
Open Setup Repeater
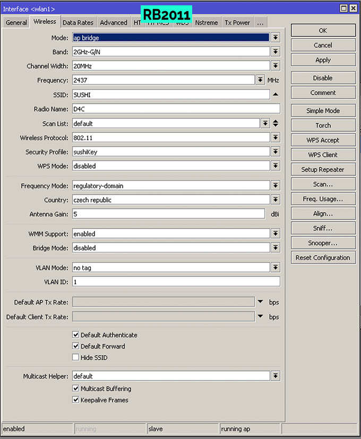pyautogui.click(x=323, y=169)
